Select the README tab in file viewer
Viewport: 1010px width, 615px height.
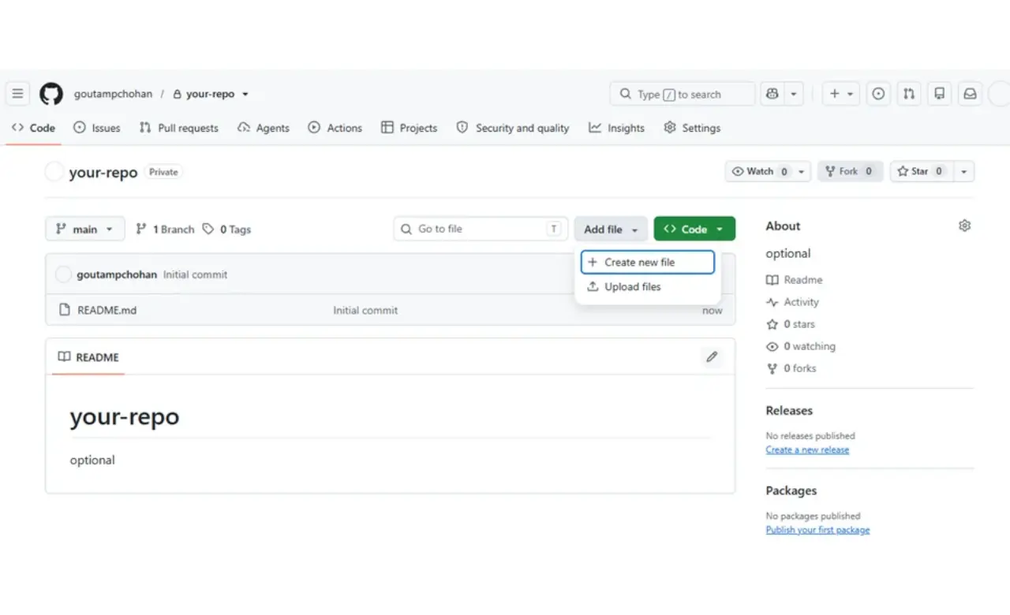[88, 357]
